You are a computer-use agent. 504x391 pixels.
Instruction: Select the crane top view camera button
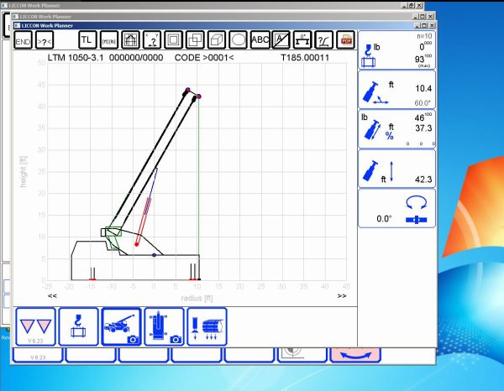(x=165, y=326)
